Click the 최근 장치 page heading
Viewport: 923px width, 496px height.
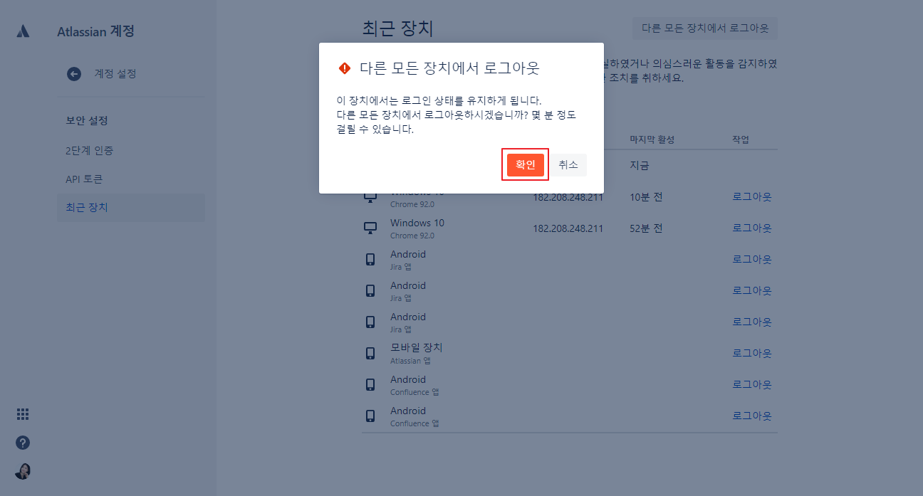pyautogui.click(x=398, y=28)
